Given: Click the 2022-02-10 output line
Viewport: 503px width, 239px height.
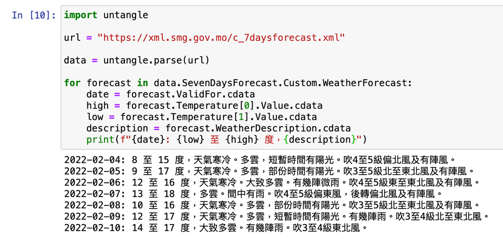Looking at the screenshot, I should click(x=216, y=228).
